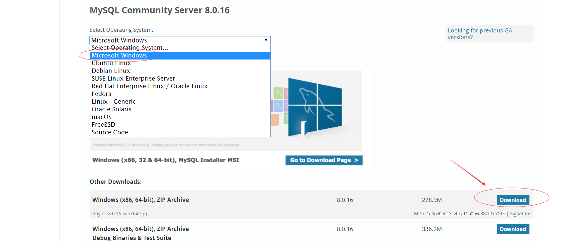Click version 8.0.16 in the first download row

pyautogui.click(x=345, y=200)
